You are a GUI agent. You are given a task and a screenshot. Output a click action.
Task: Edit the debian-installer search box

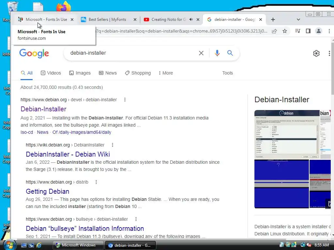coord(132,53)
